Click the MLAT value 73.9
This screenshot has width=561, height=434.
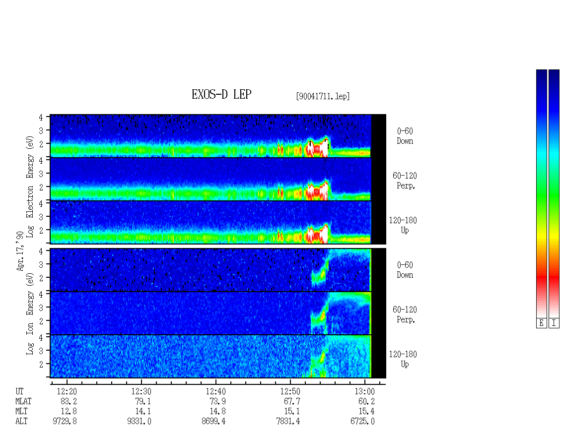click(217, 401)
